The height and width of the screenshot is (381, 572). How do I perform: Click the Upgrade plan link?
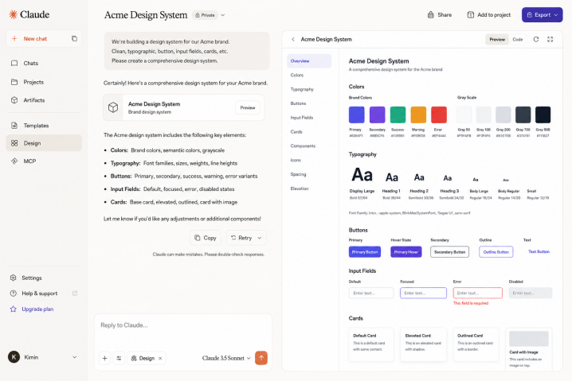tap(37, 309)
